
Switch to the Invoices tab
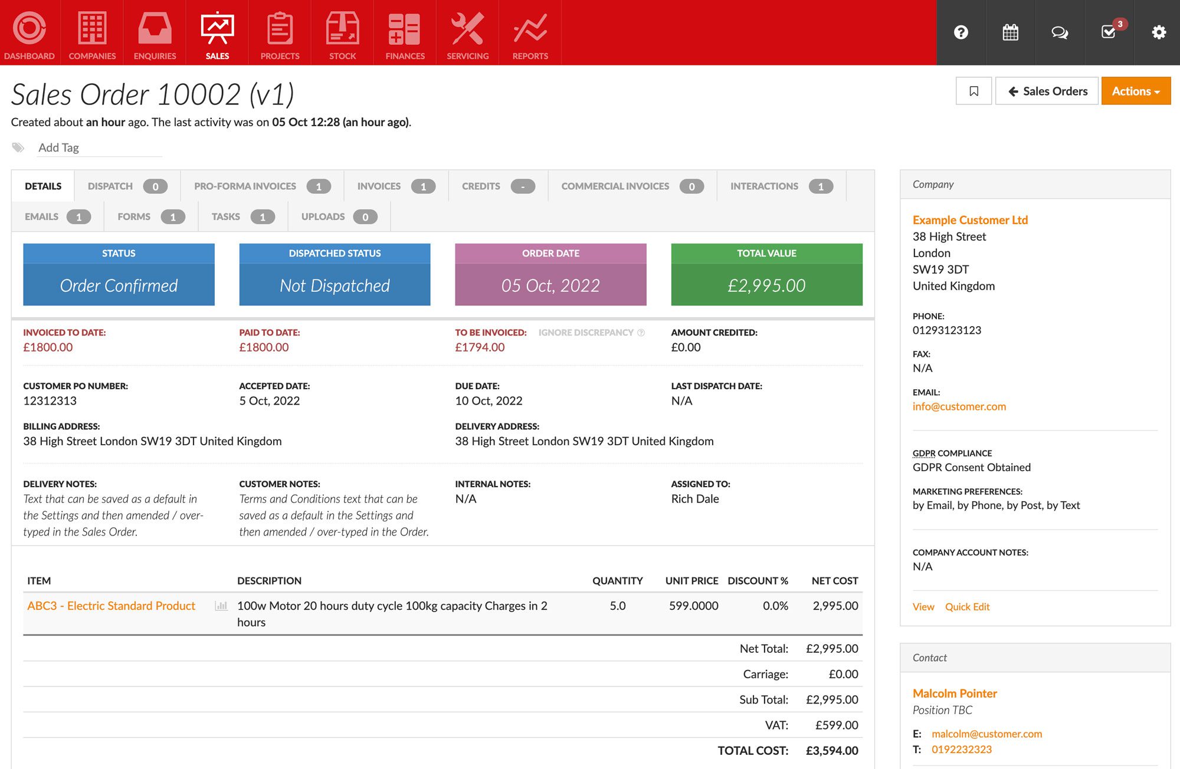[378, 186]
